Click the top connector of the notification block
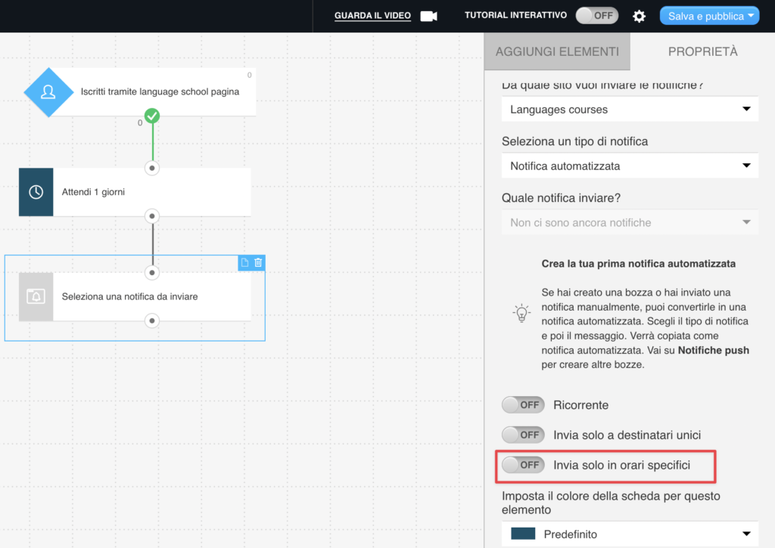The image size is (775, 548). pyautogui.click(x=152, y=273)
